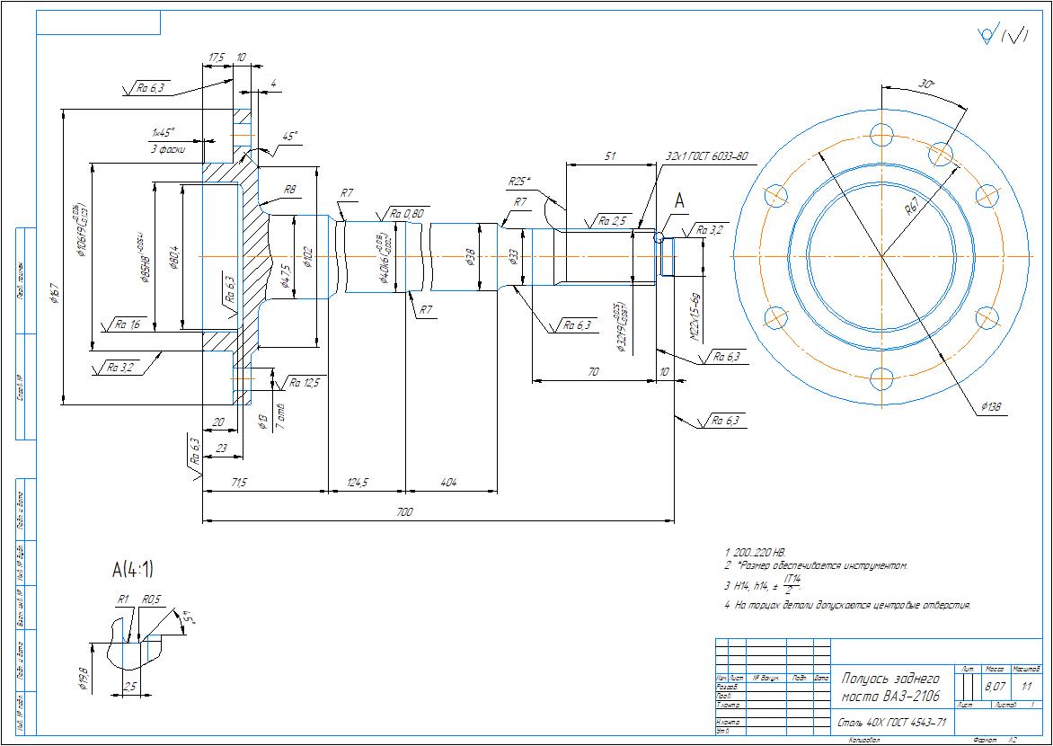Click the 71,5 length dimension
The width and height of the screenshot is (1053, 746).
[238, 484]
